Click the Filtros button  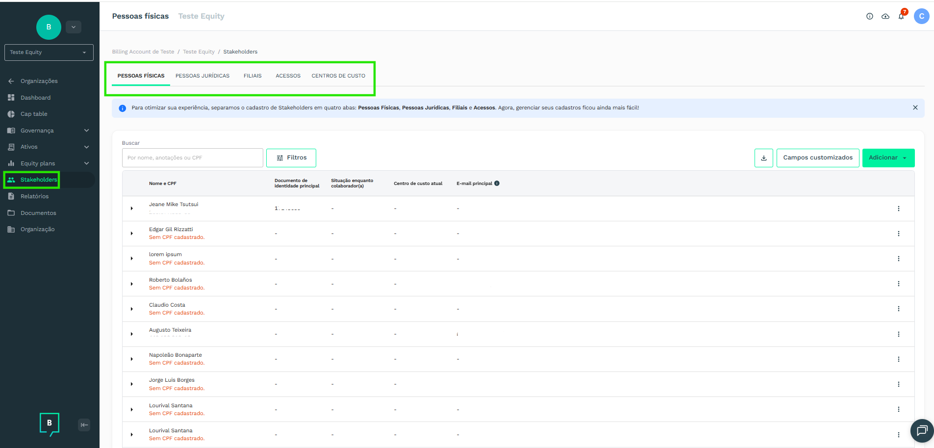(x=291, y=158)
